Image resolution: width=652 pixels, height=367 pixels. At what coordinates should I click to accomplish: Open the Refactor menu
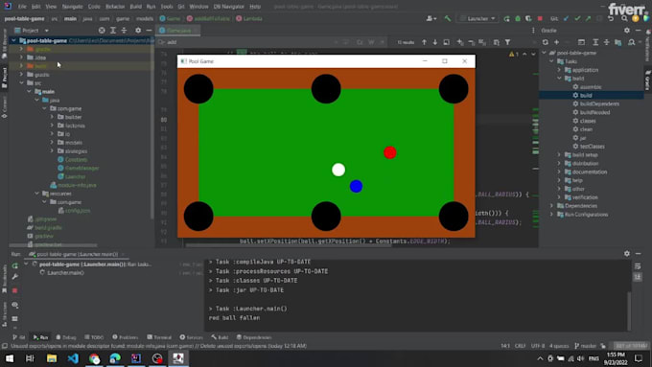(x=115, y=7)
